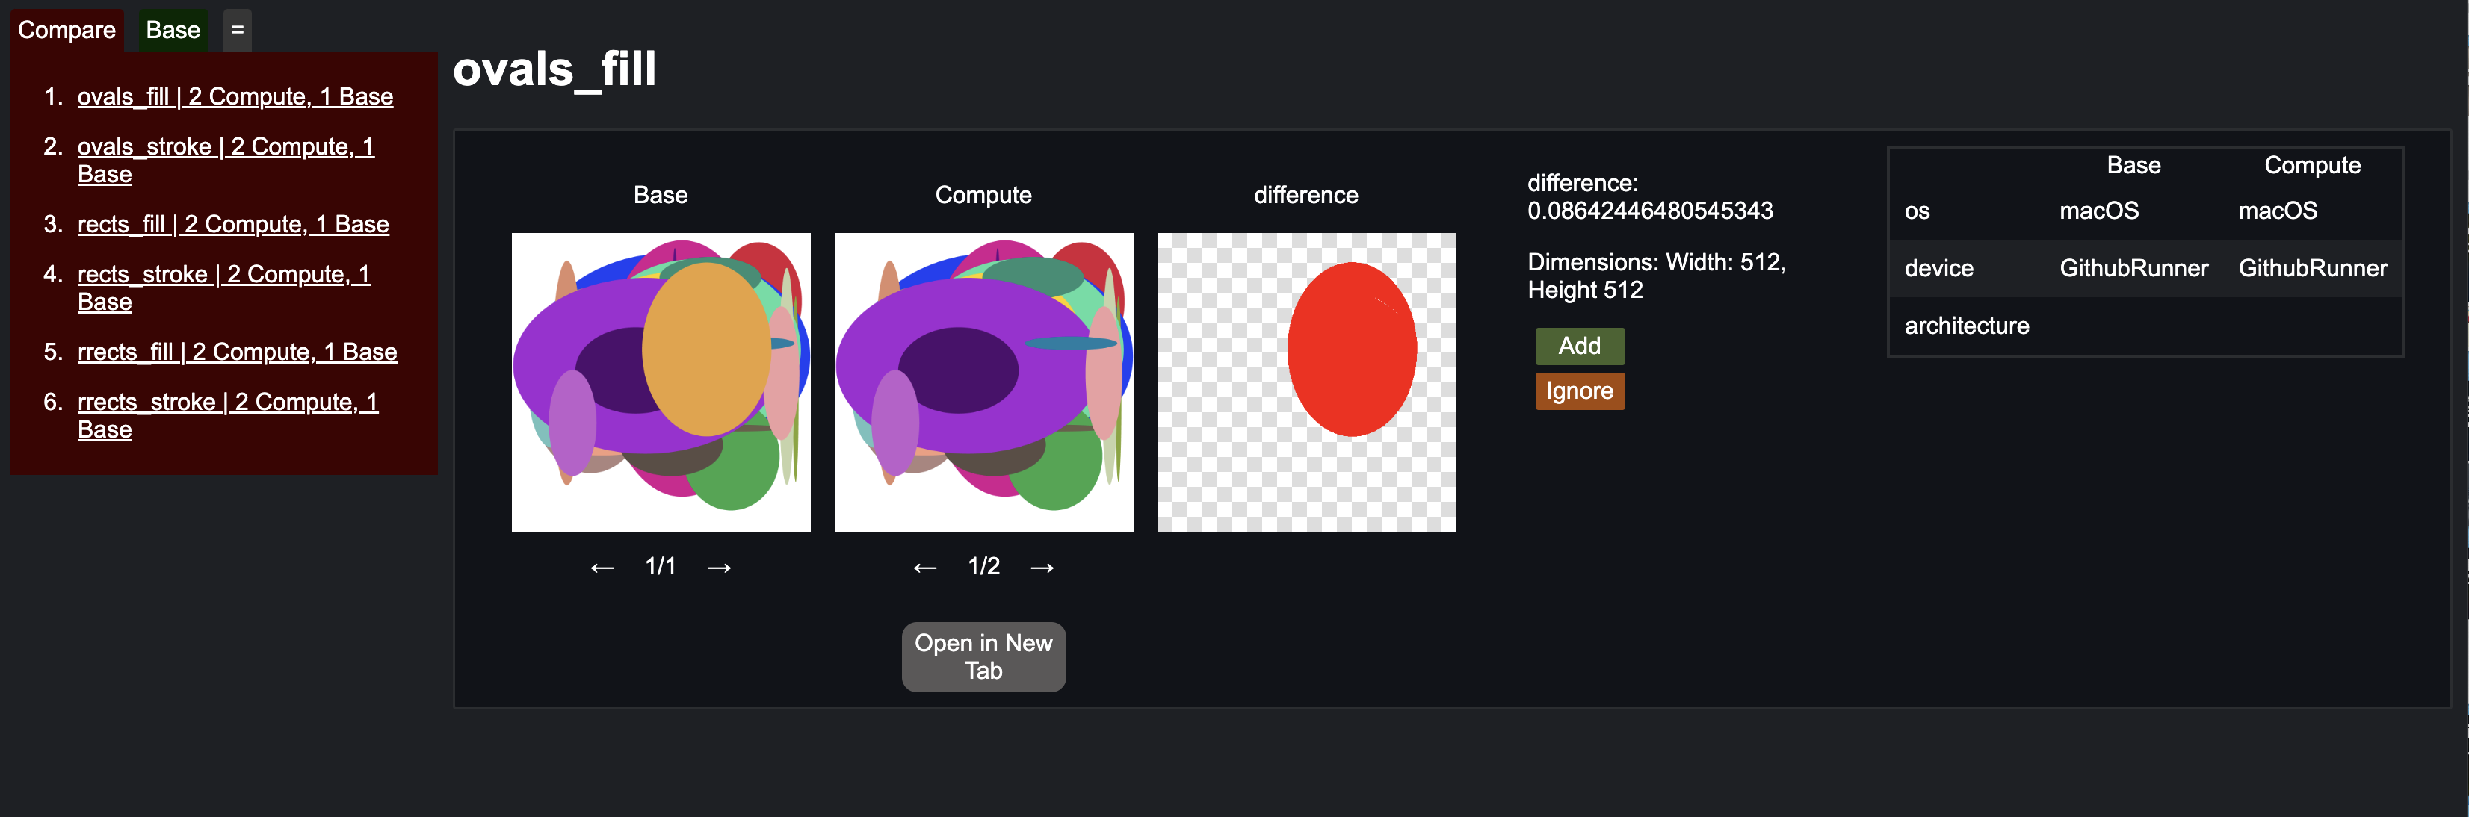Click the 1/2 Compute page counter
The image size is (2469, 817).
point(983,566)
